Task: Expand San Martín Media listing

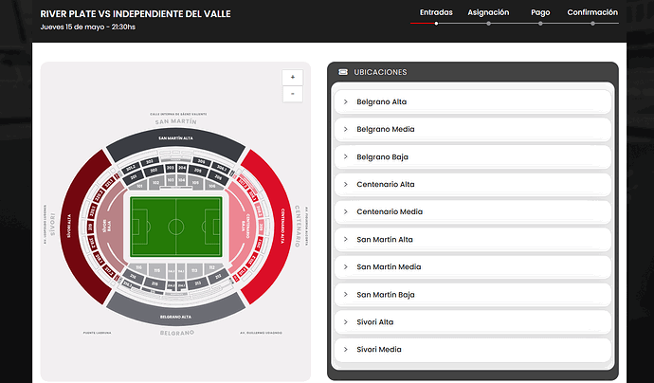Action: pos(473,267)
